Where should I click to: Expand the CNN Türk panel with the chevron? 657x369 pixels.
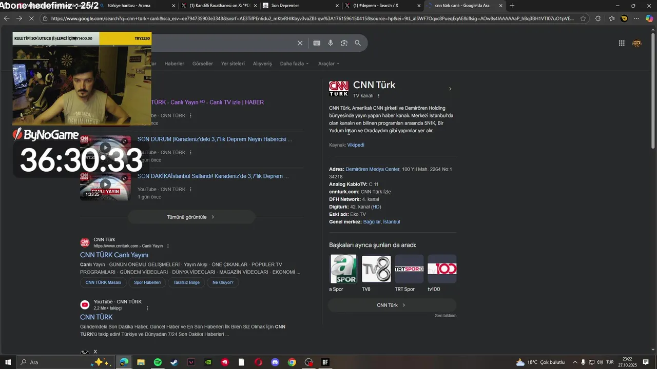click(450, 89)
